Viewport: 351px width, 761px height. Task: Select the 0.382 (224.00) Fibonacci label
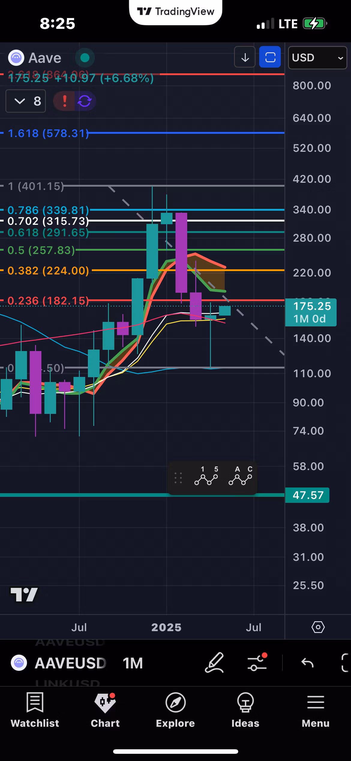(x=48, y=270)
